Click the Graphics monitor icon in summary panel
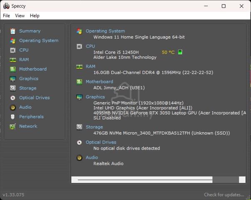Viewport: 251px width, 200px height. 79,97
